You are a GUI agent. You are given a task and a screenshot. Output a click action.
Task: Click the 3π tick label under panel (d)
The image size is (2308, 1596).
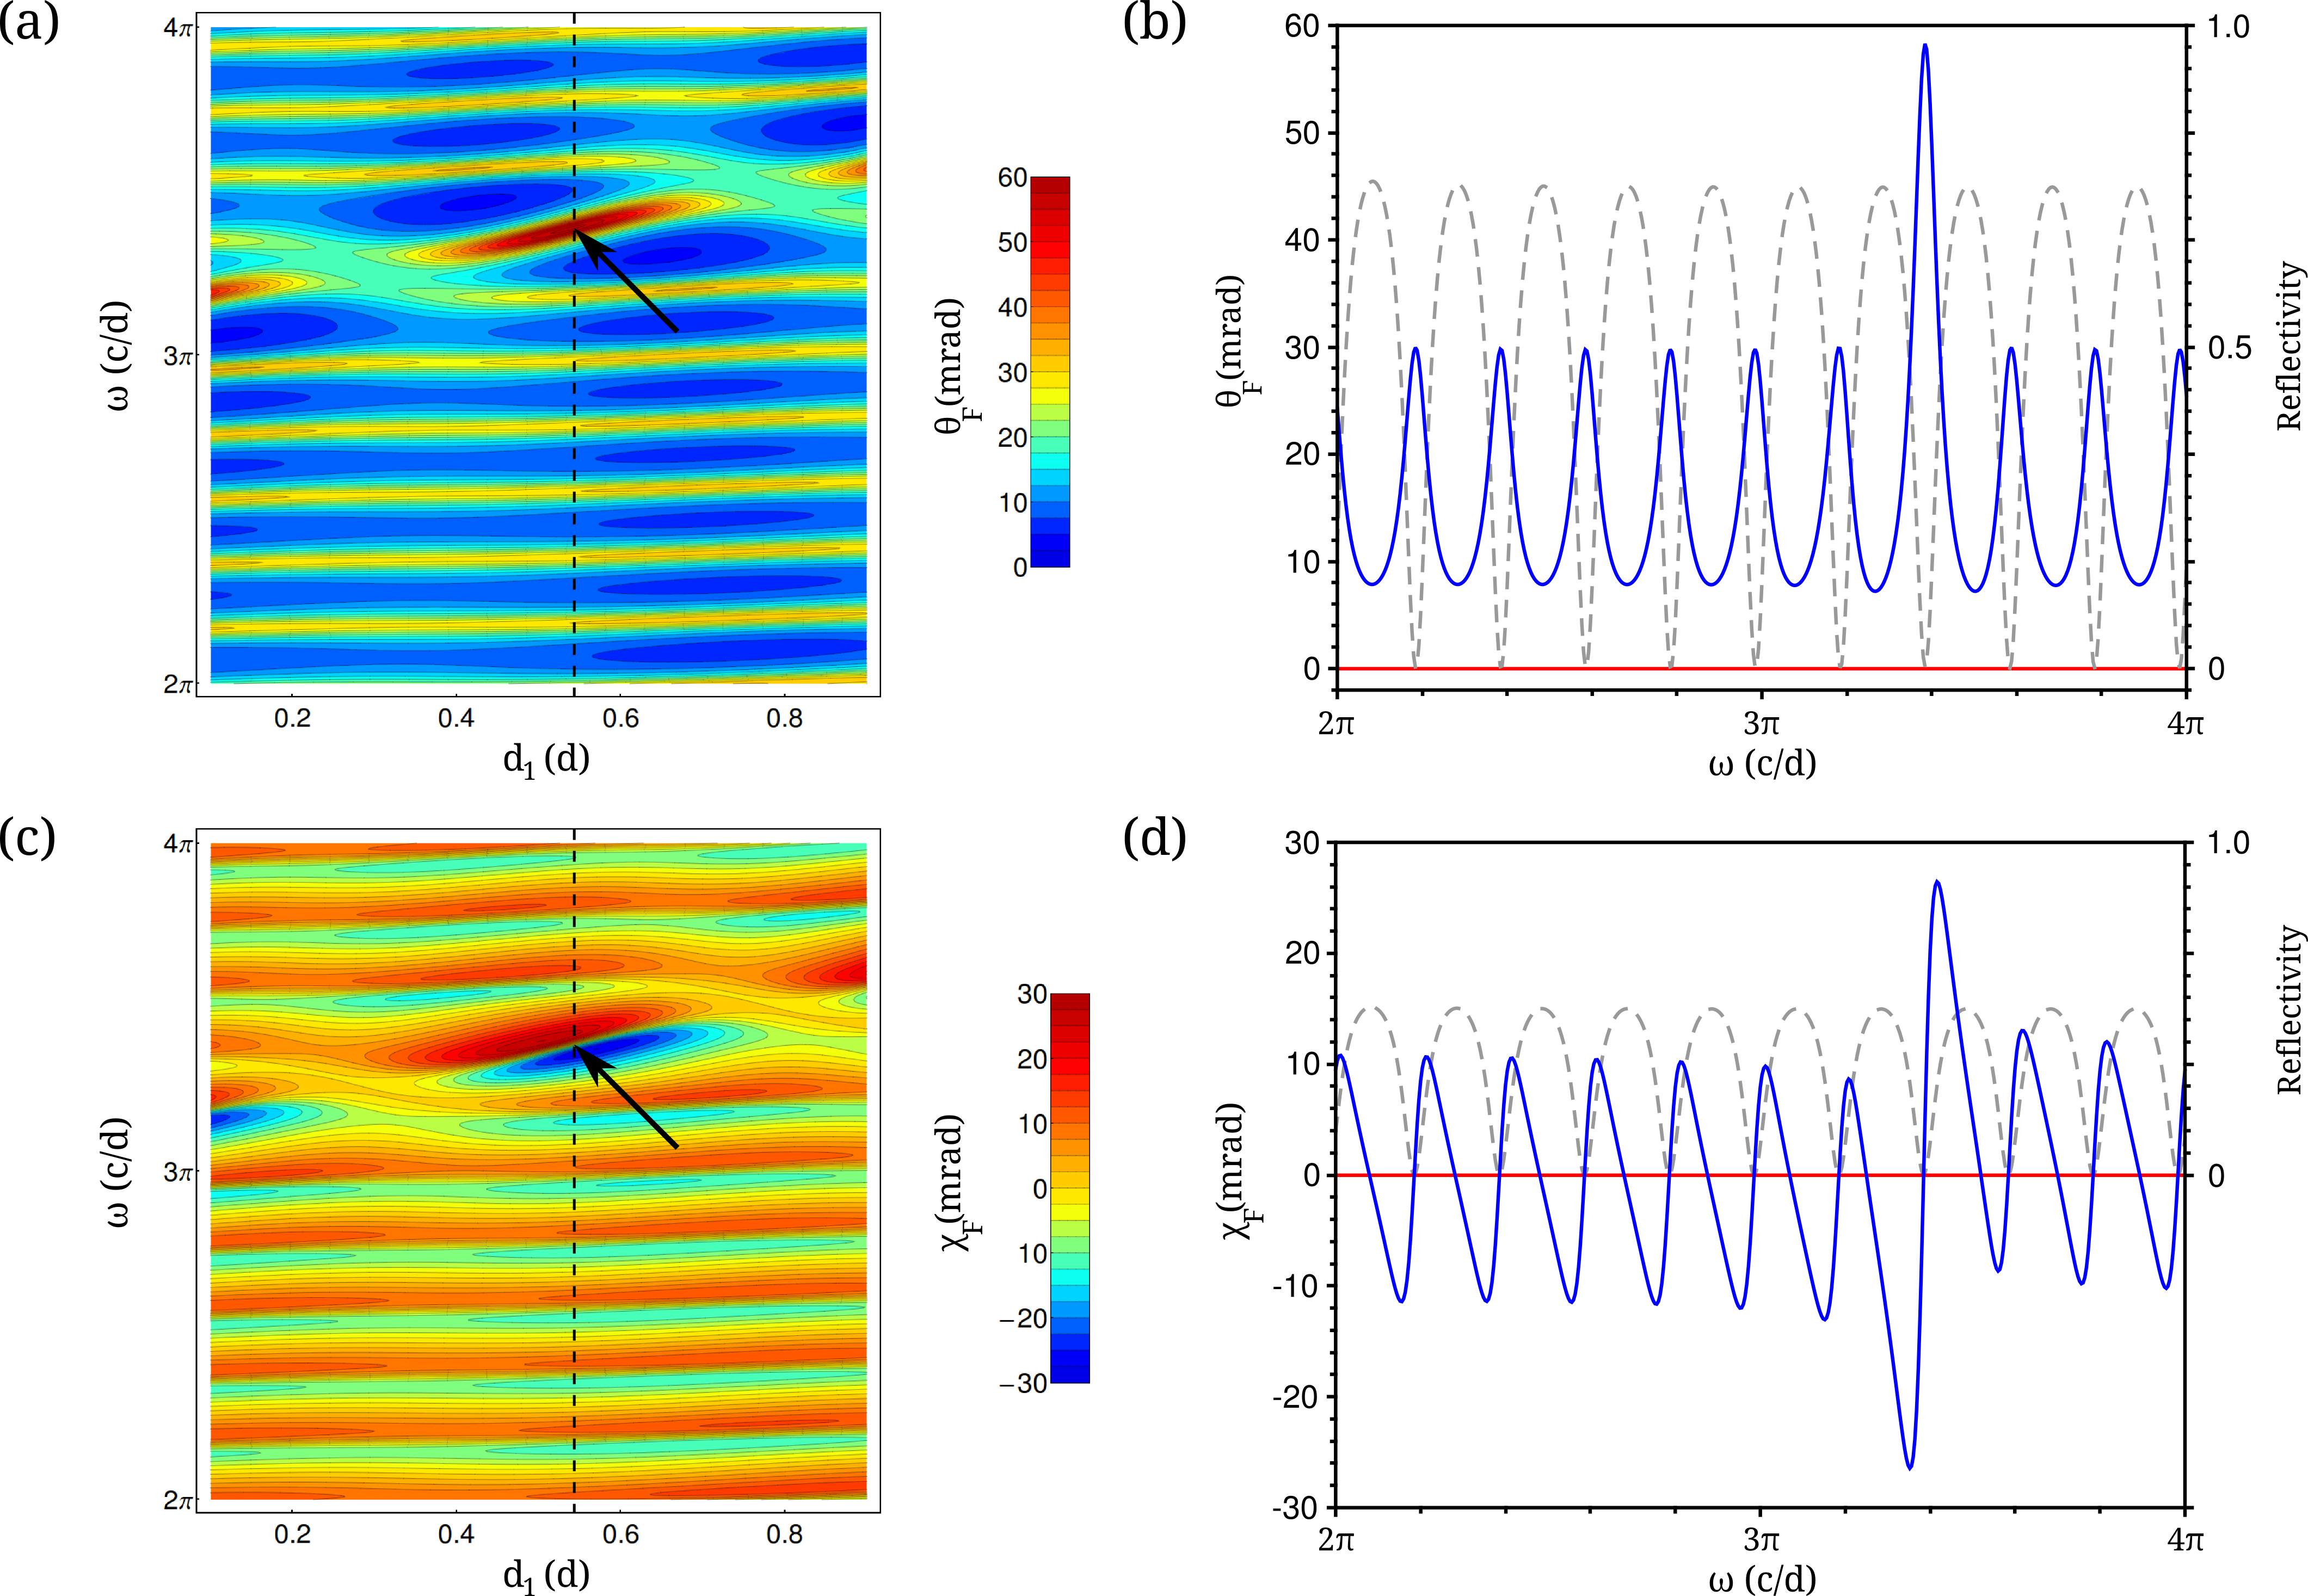[1761, 1540]
